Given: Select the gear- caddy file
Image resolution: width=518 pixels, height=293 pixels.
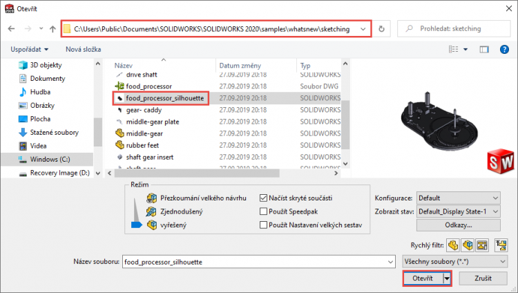Looking at the screenshot, I should click(144, 110).
